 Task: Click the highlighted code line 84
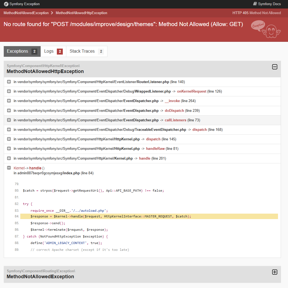149,216
